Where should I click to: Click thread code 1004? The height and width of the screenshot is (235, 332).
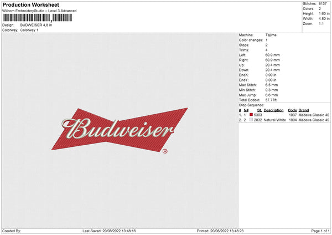pyautogui.click(x=293, y=120)
